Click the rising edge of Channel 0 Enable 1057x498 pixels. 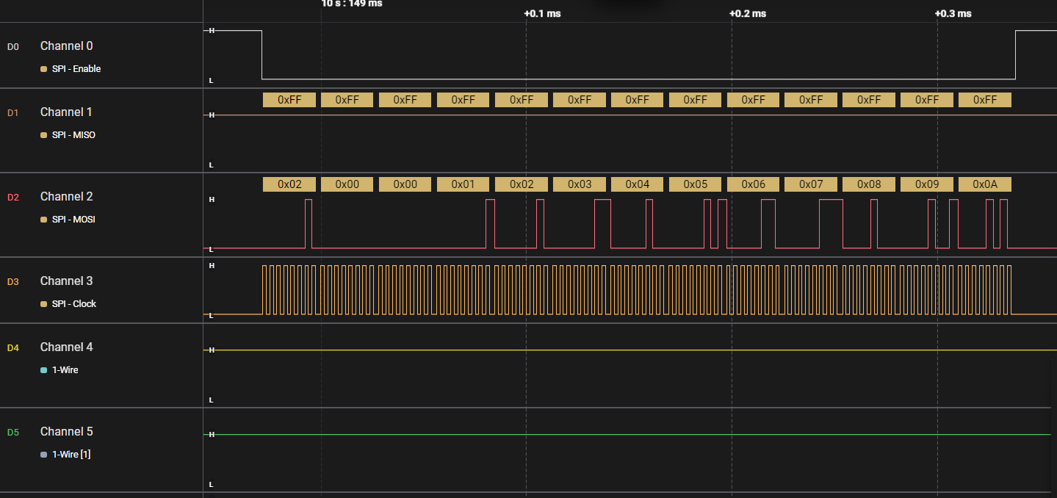point(1015,54)
